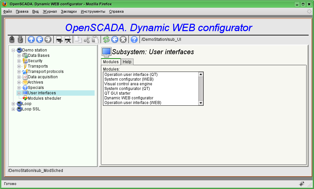
Task: Click the Copy item toolbar icon
Action: (78, 39)
